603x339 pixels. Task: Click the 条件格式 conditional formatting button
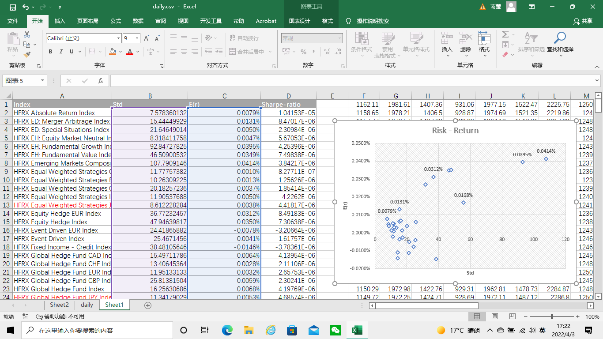point(361,43)
